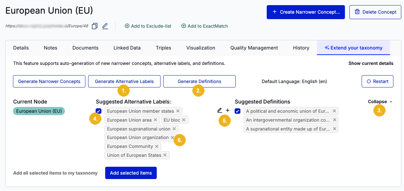Open the Details tab
Viewport: 404px width, 191px height.
(21, 48)
